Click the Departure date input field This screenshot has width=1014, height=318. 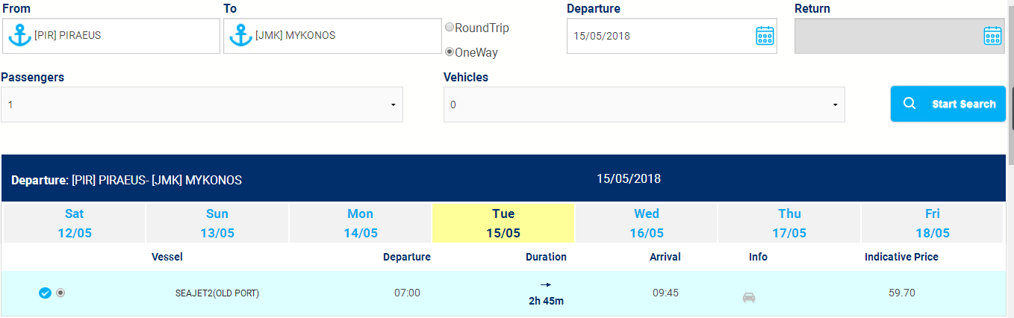click(672, 36)
